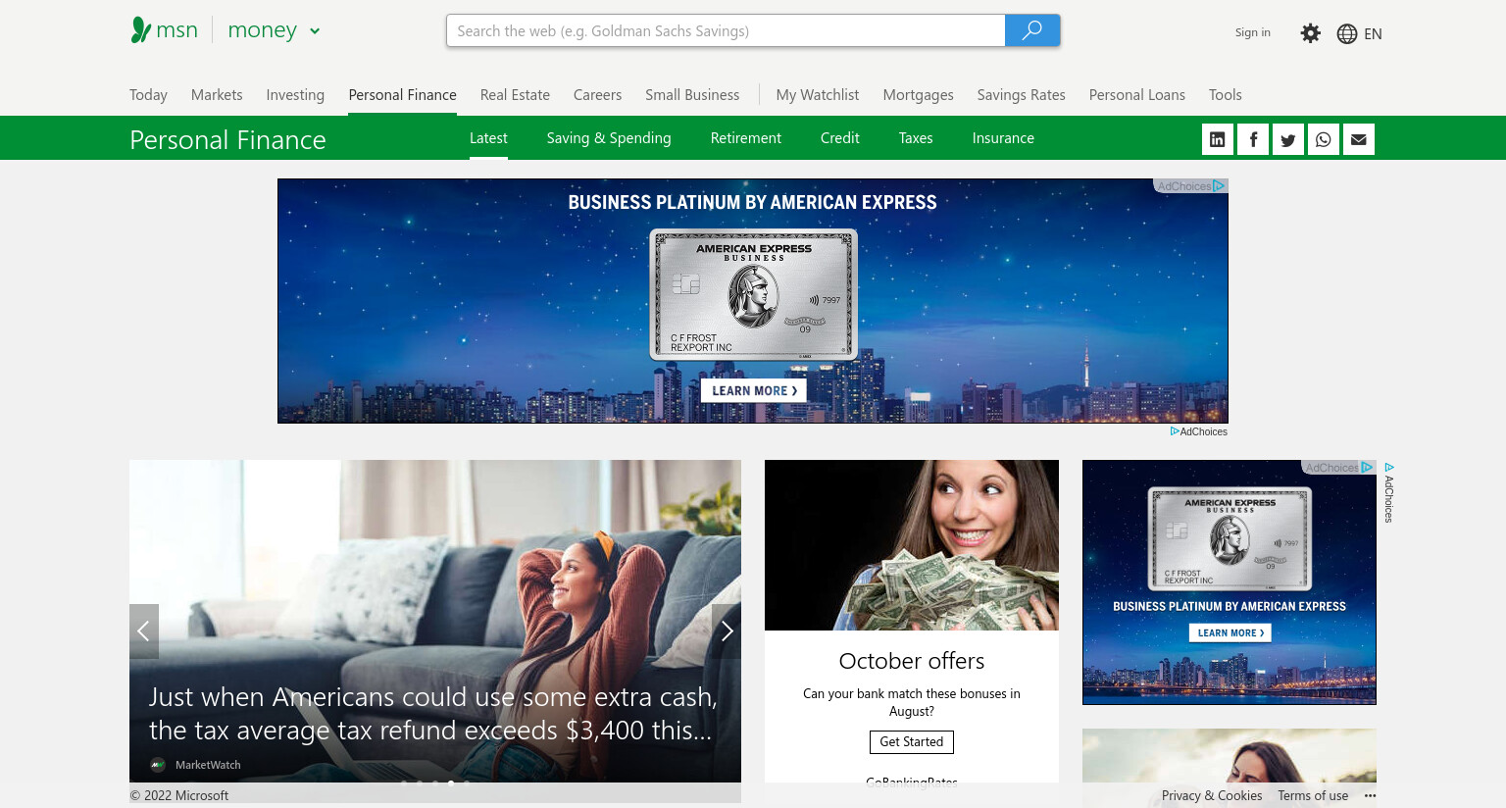
Task: Open the Markets nav item
Action: point(217,95)
